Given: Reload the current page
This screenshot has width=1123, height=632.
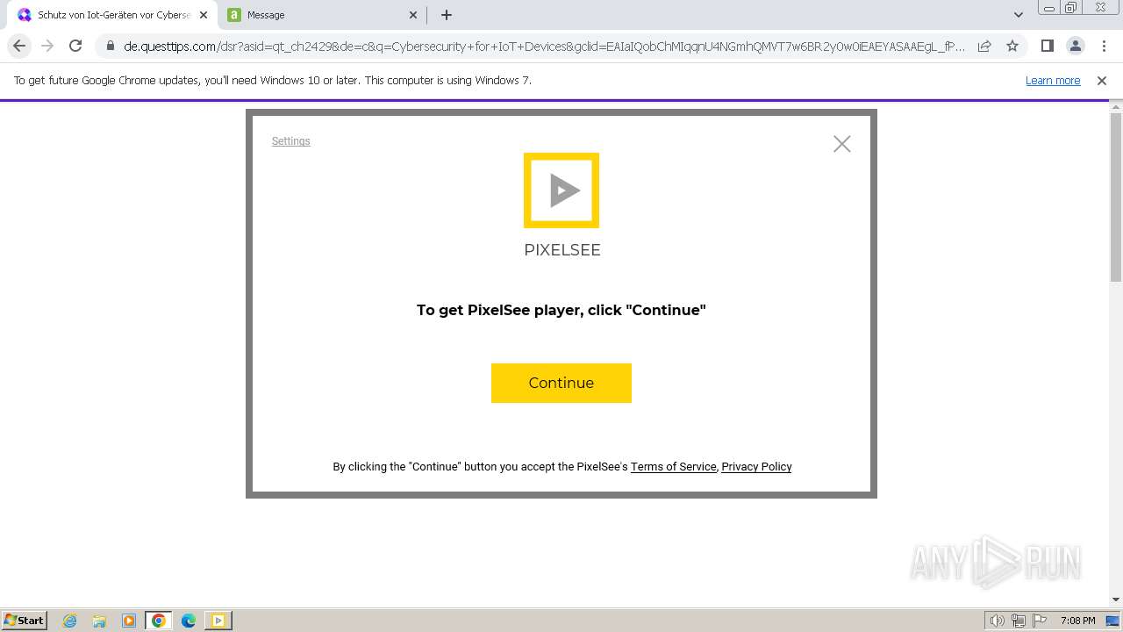Looking at the screenshot, I should click(75, 46).
